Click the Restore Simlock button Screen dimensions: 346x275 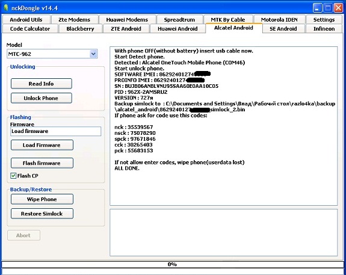(x=42, y=214)
